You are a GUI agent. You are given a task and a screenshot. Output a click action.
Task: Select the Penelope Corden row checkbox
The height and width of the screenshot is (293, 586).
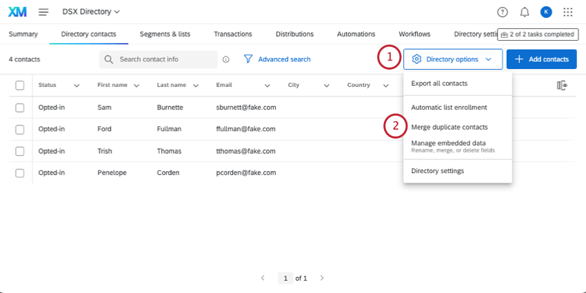tap(20, 172)
